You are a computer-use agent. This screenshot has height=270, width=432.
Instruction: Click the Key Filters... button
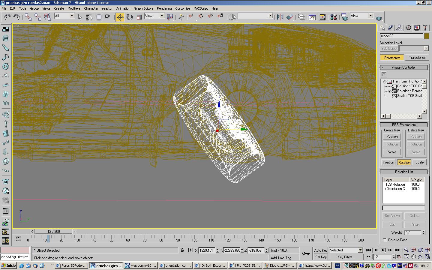346,257
